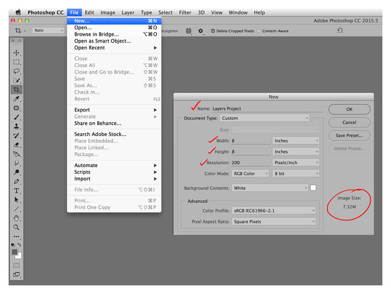This screenshot has height=294, width=391.
Task: Select the Move tool
Action: pos(17,53)
